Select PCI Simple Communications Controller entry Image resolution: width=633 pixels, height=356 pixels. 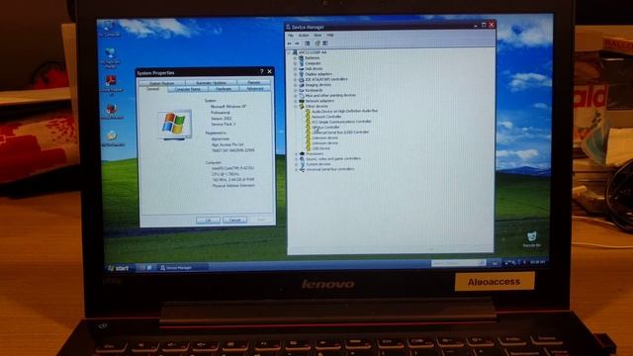(x=341, y=122)
